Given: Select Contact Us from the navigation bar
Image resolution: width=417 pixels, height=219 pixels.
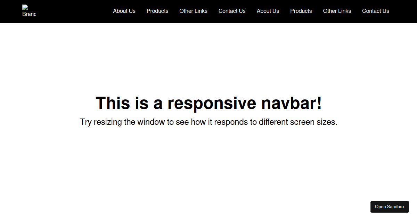Looking at the screenshot, I should 232,11.
